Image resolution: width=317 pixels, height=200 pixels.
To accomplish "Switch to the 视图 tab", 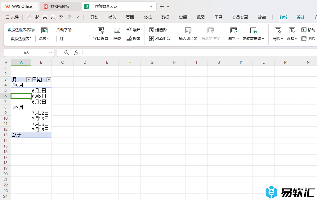I will 201,17.
